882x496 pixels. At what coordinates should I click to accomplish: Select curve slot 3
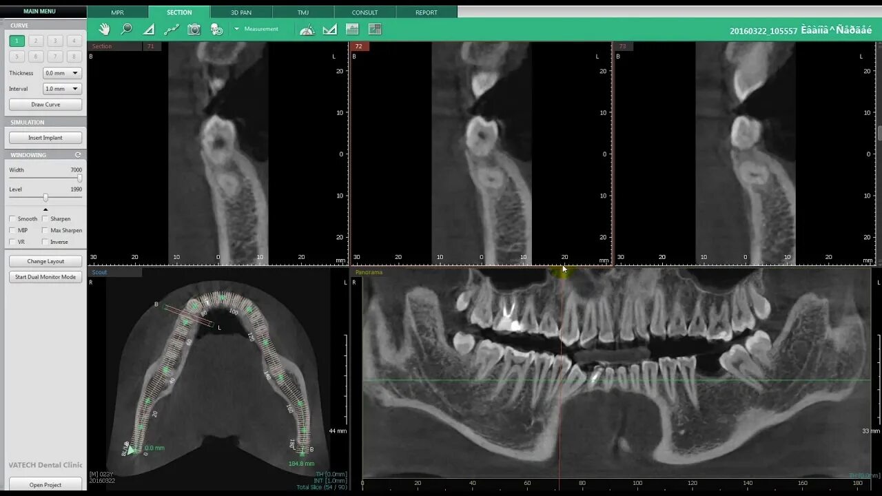[55, 41]
